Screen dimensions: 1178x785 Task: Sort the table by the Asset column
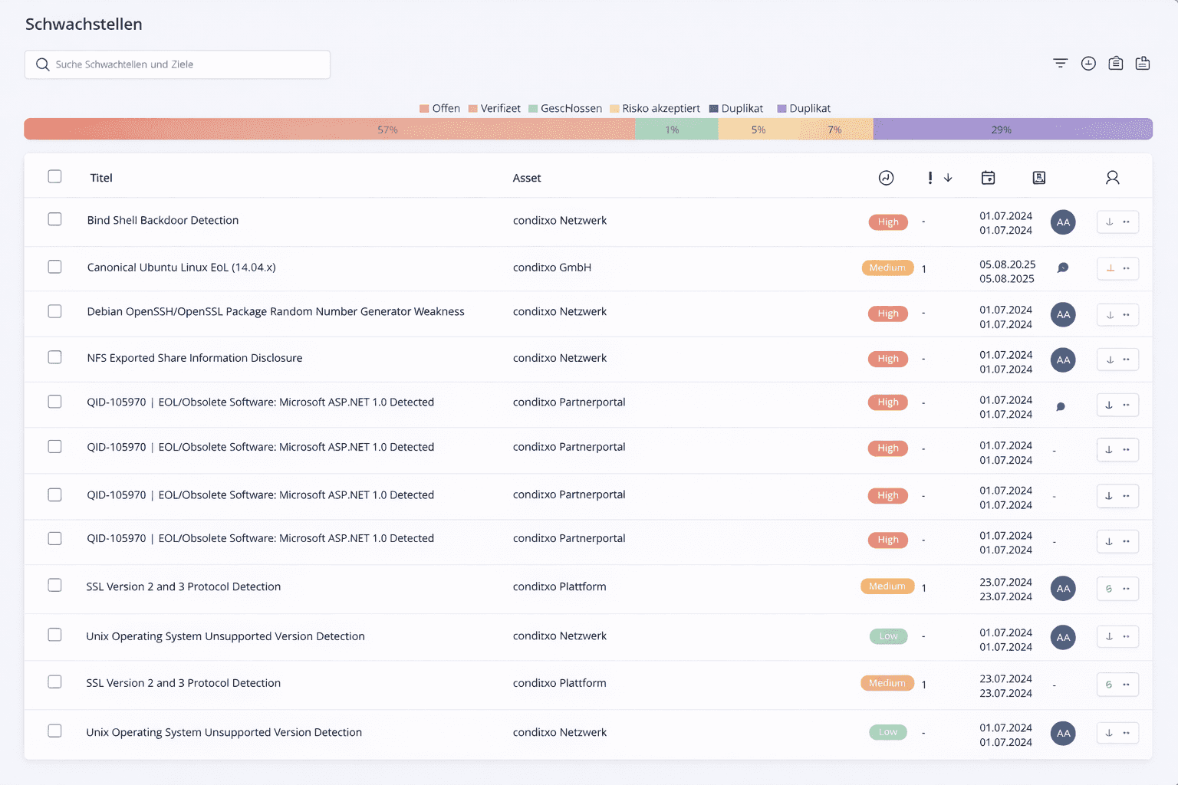tap(527, 177)
